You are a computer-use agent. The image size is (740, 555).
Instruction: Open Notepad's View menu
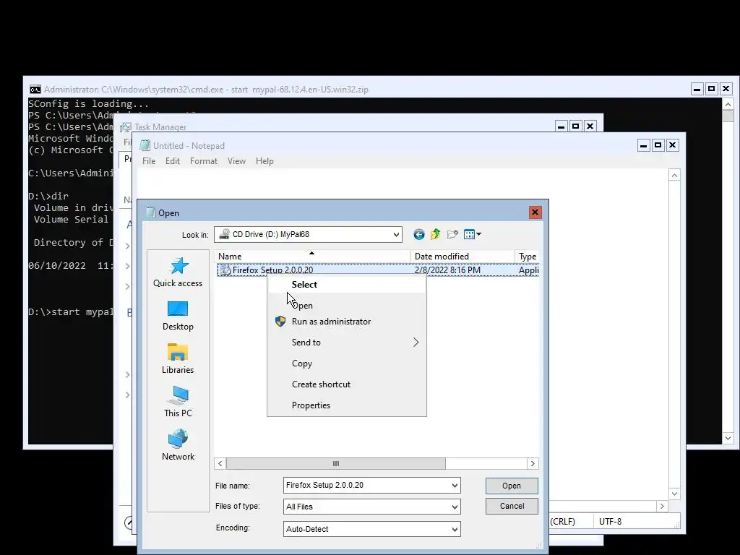tap(236, 161)
